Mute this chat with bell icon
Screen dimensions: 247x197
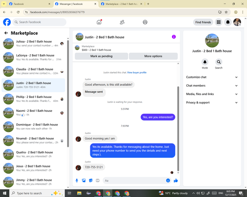tap(205, 62)
